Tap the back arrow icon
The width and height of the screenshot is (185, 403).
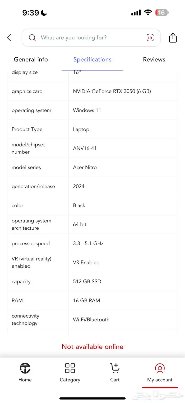(x=9, y=38)
